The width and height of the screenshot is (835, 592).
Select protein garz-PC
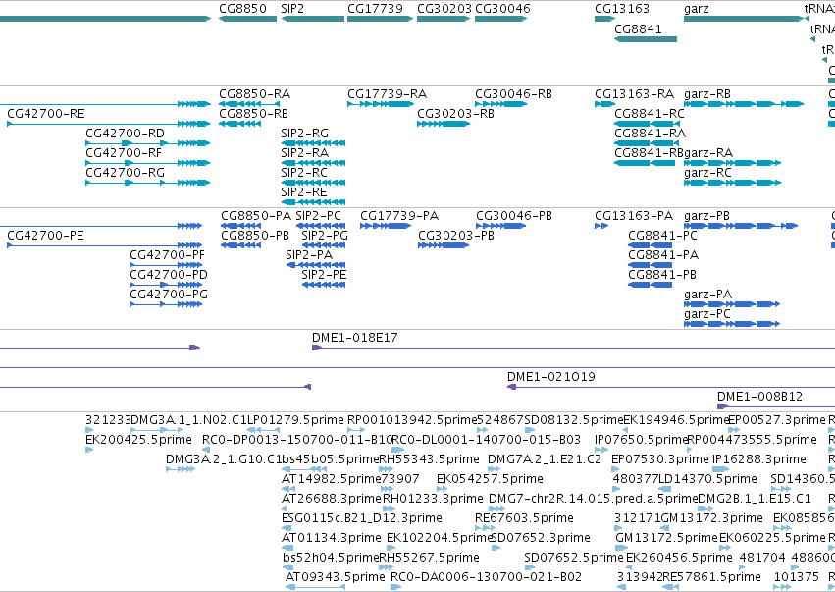tap(732, 325)
